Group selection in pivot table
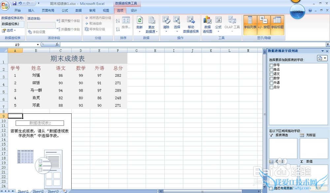 point(98,18)
